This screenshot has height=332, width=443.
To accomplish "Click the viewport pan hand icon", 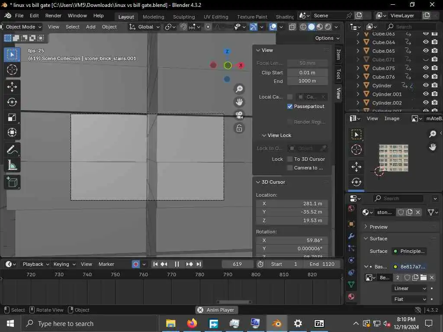I will tap(239, 102).
